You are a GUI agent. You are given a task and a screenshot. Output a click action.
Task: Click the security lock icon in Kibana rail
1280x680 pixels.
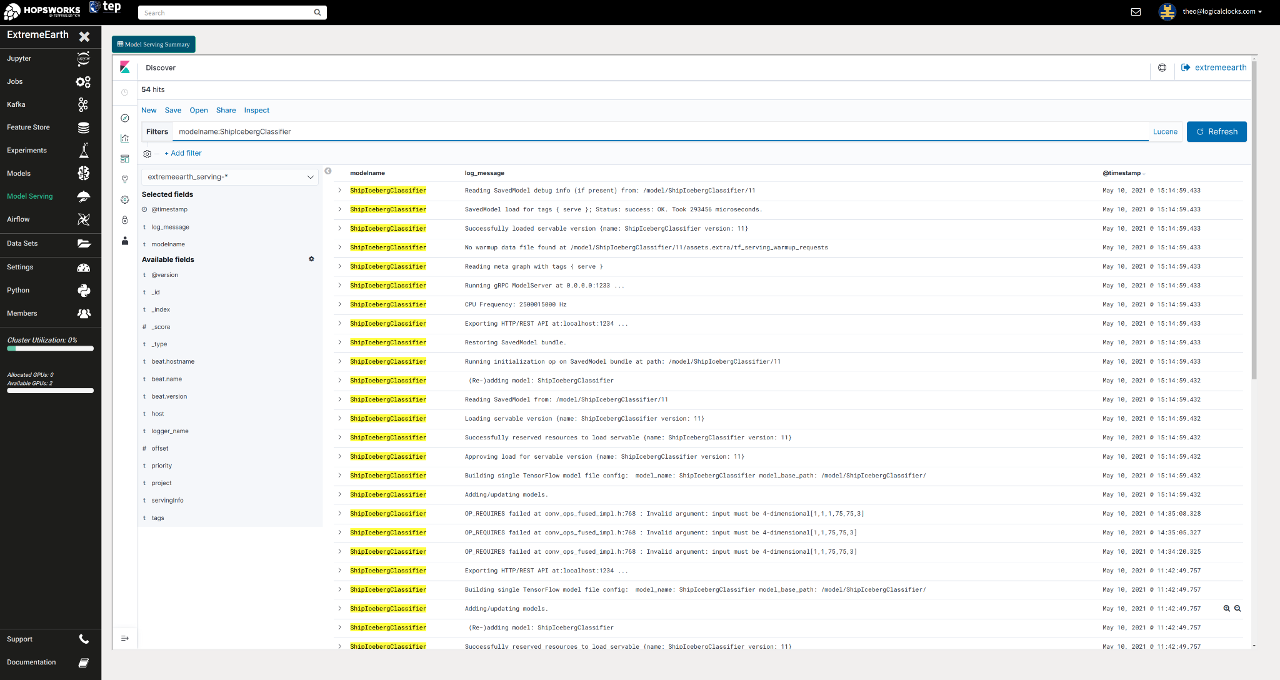point(125,220)
